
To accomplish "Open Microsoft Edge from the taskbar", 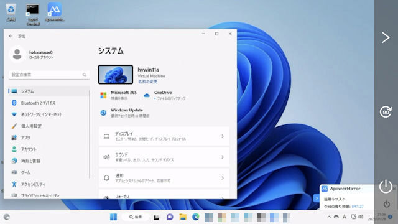I will click(196, 217).
